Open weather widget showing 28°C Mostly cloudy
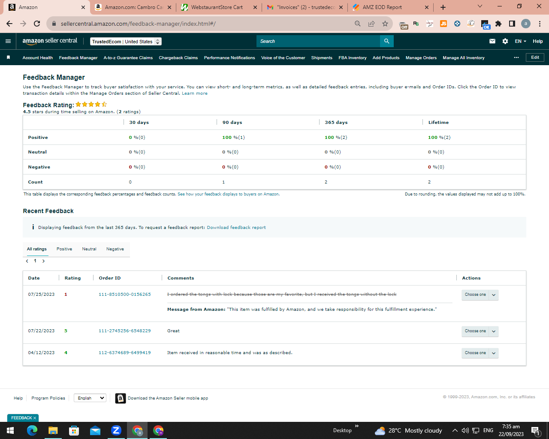Image resolution: width=549 pixels, height=439 pixels. 408,430
